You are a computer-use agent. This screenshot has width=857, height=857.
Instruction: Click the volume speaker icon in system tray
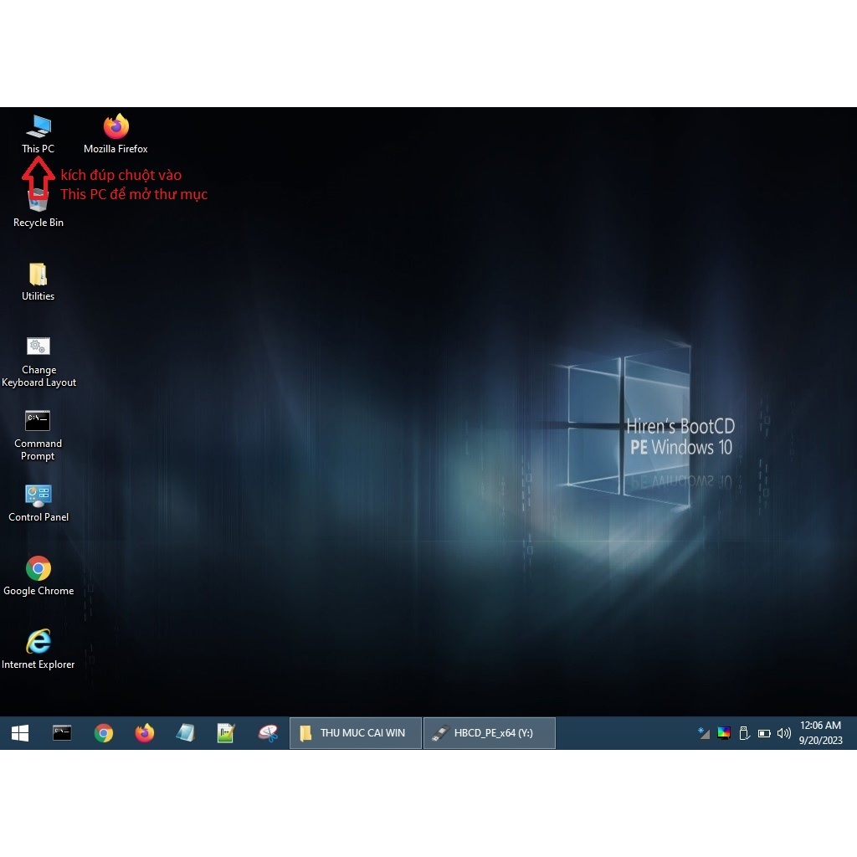[x=784, y=733]
